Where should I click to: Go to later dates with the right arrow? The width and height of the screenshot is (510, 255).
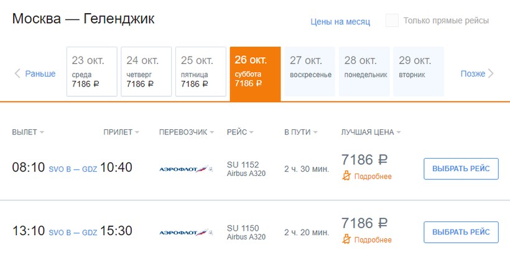[491, 73]
